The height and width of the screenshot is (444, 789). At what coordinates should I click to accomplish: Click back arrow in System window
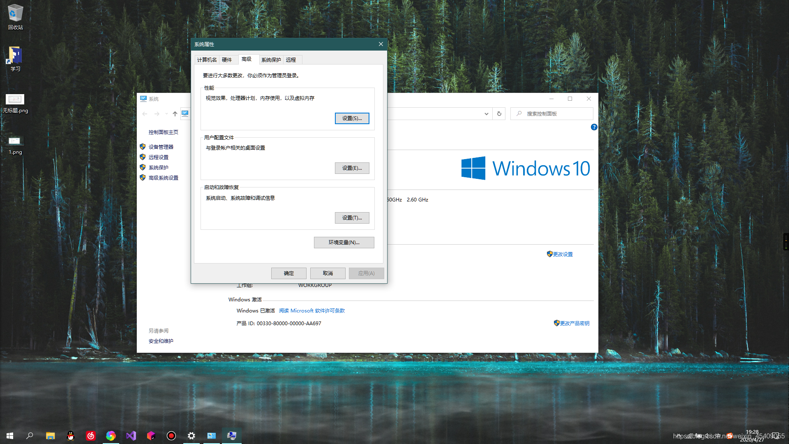(x=145, y=114)
